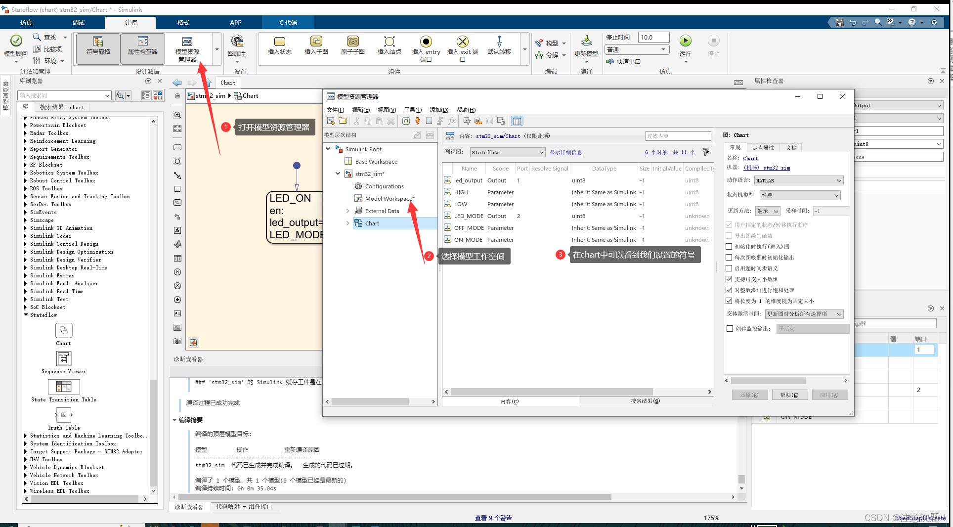The image size is (953, 527).
Task: Switch to fixed-point properties (定点属性) tab
Action: tap(763, 148)
